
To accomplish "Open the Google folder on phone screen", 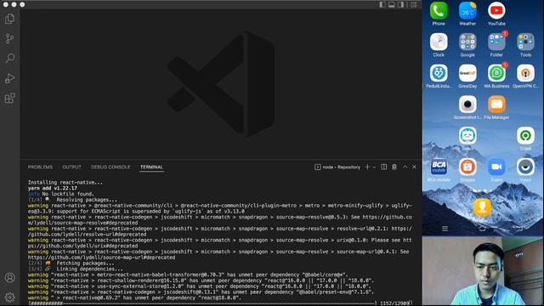I will [x=467, y=45].
